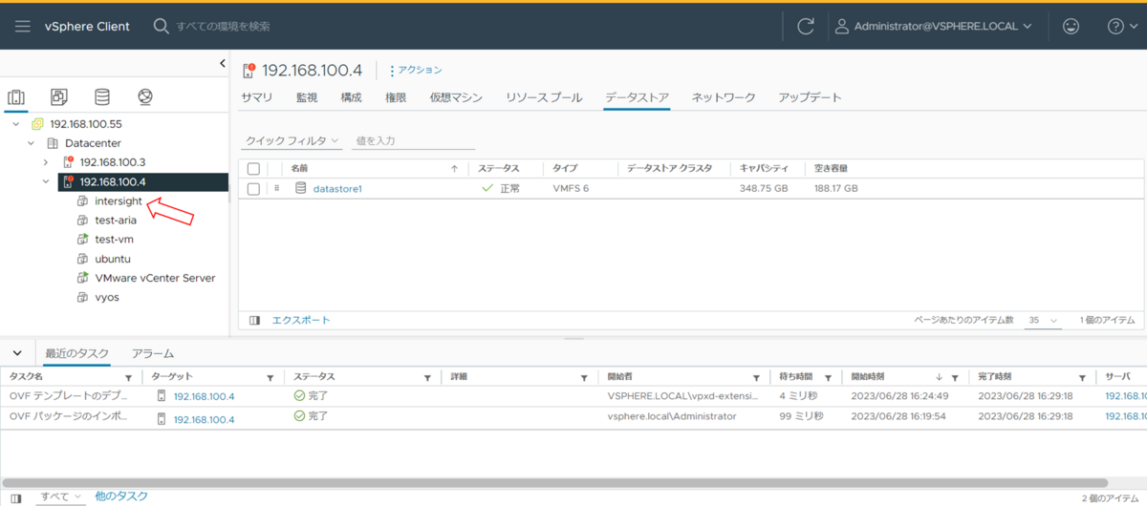Select the test-vm virtual machine
This screenshot has height=506, width=1147.
coord(114,240)
